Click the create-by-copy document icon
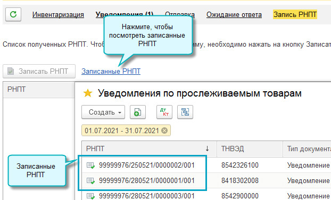The width and height of the screenshot is (331, 200). click(x=138, y=112)
